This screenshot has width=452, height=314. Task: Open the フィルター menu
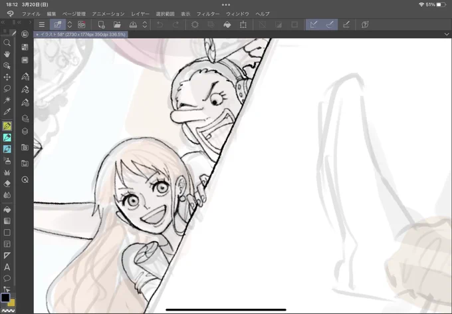pos(208,14)
